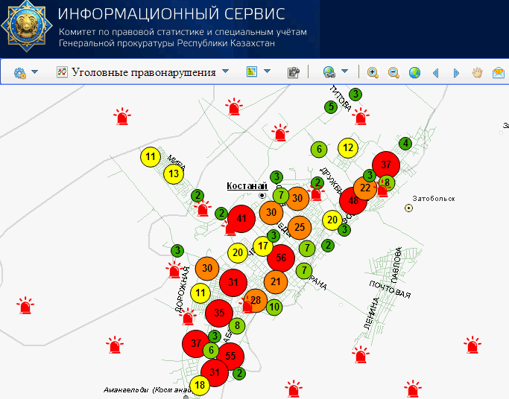Select the pan hand tool
This screenshot has height=399, width=509.
point(477,72)
